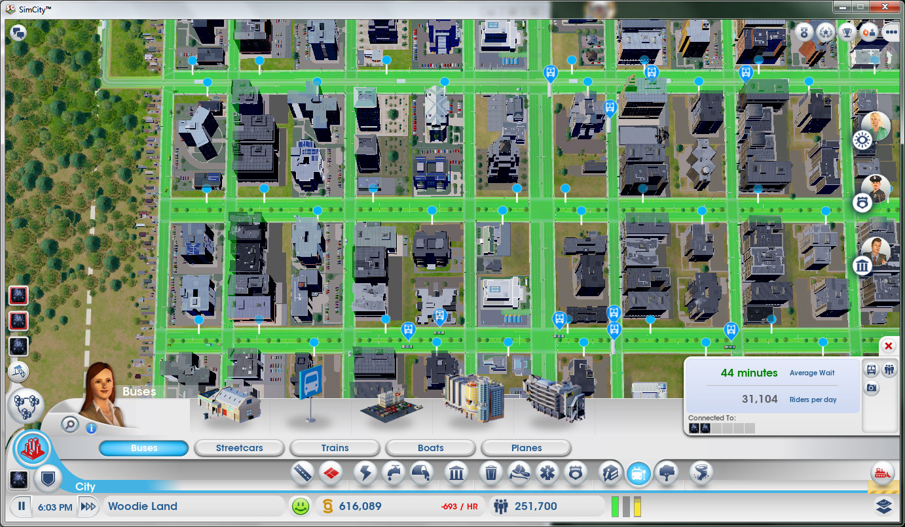The height and width of the screenshot is (527, 905).
Task: Click the second red-bordered city thumbnail
Action: tap(18, 321)
